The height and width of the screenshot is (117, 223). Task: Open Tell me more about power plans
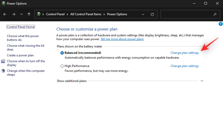click(122, 39)
